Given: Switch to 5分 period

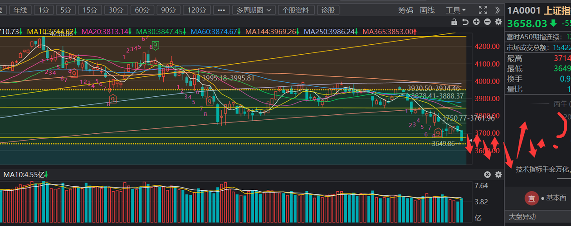Looking at the screenshot, I should pos(66,10).
